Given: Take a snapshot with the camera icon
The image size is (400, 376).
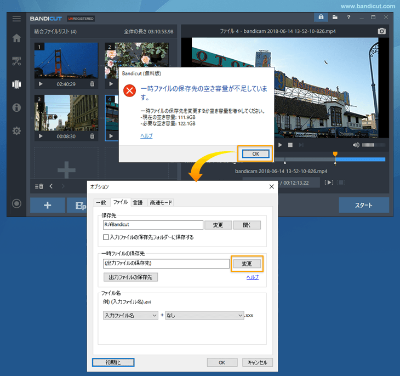Looking at the screenshot, I should click(x=381, y=31).
